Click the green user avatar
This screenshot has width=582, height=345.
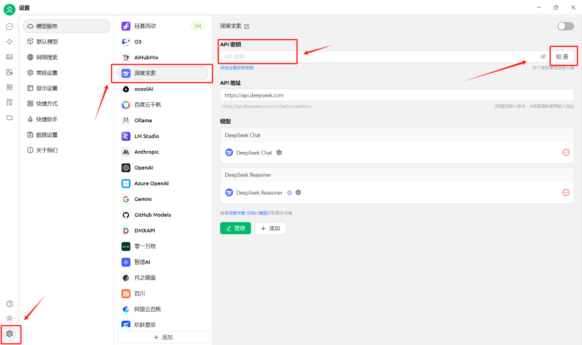click(9, 9)
